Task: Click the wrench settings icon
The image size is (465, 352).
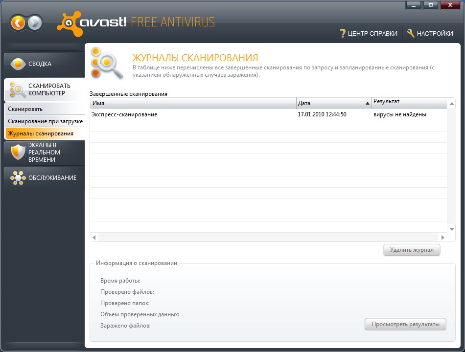Action: (411, 33)
